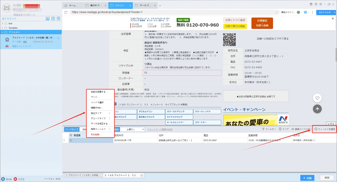Click the QR code image
The image size is (337, 182).
pyautogui.click(x=229, y=40)
